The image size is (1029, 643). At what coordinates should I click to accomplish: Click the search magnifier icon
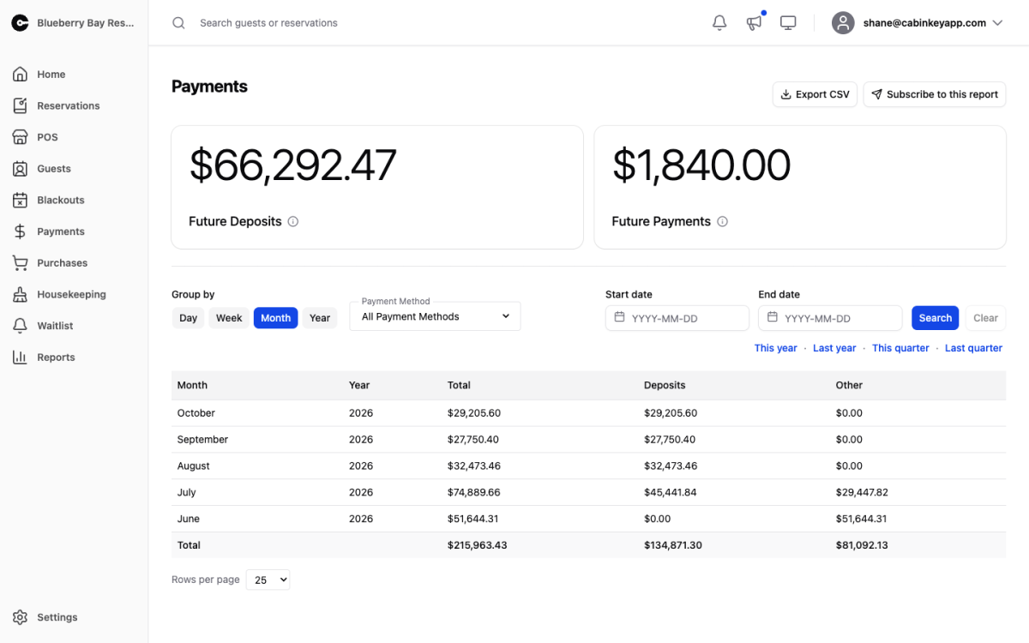pyautogui.click(x=178, y=23)
